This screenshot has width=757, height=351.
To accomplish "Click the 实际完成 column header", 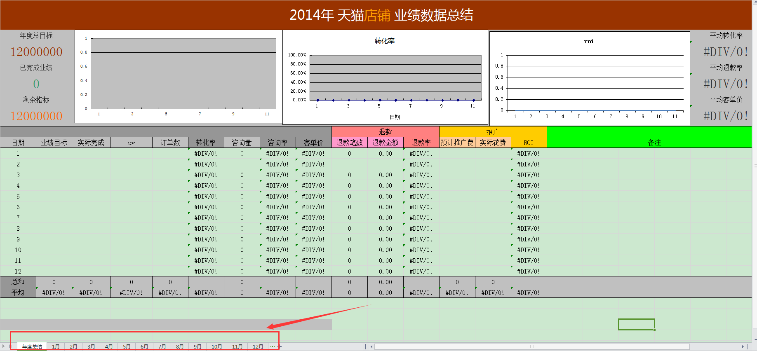I will [x=91, y=143].
